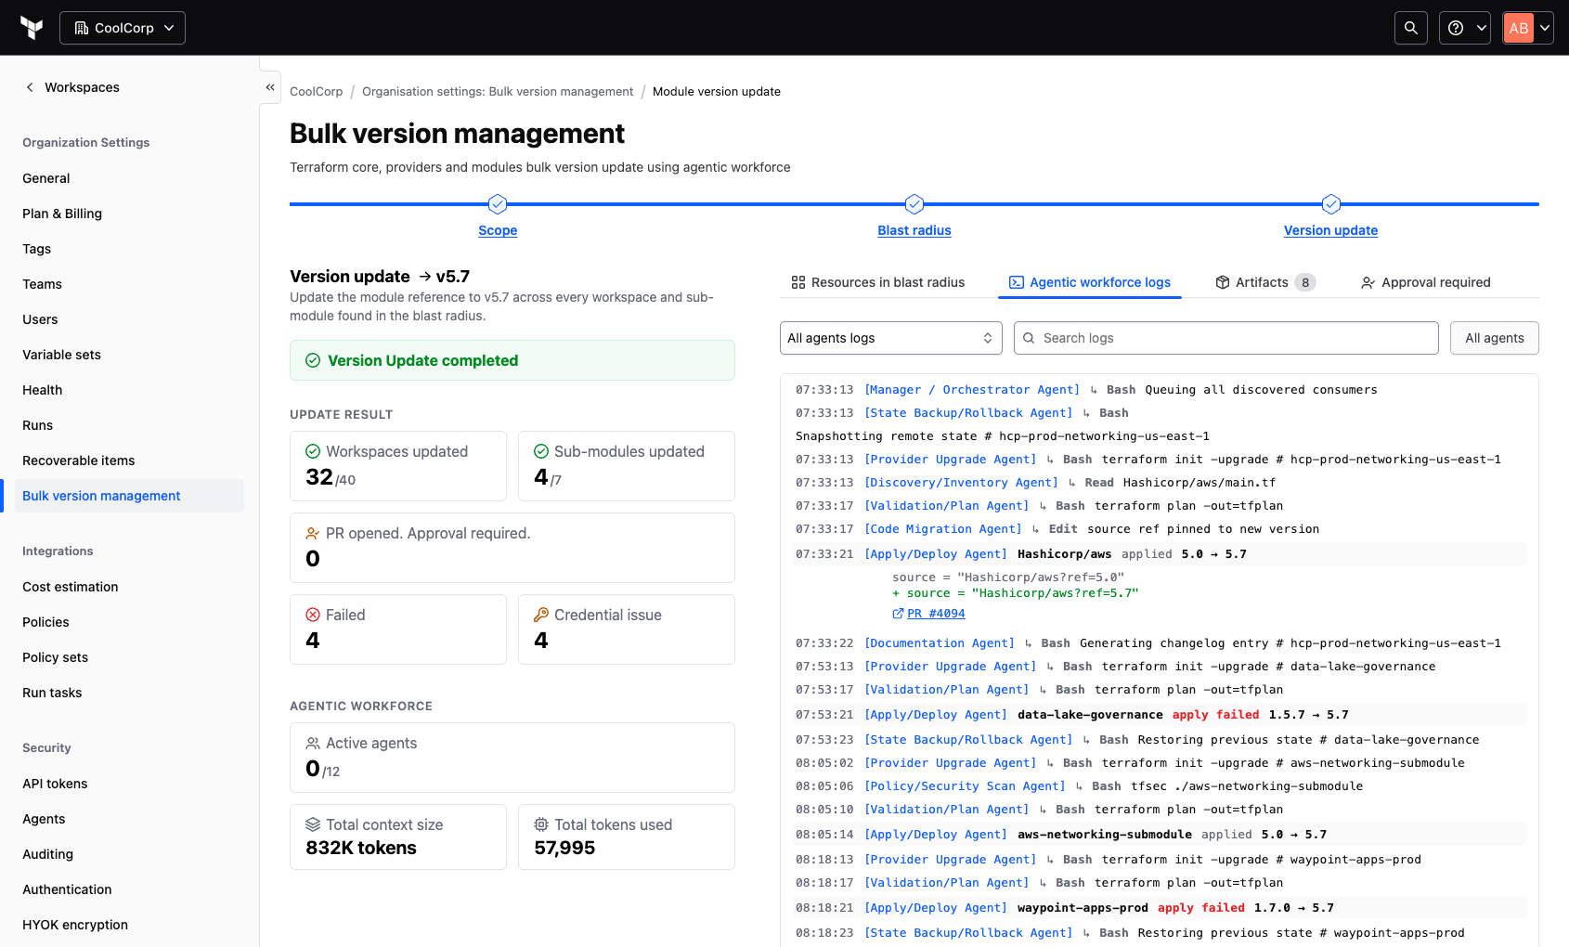Open the Artifacts tab

click(1265, 282)
